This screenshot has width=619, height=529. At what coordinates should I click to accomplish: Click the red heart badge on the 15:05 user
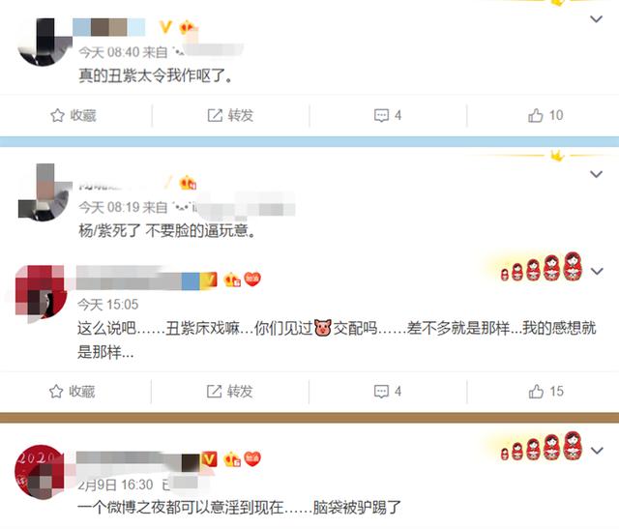[x=252, y=279]
